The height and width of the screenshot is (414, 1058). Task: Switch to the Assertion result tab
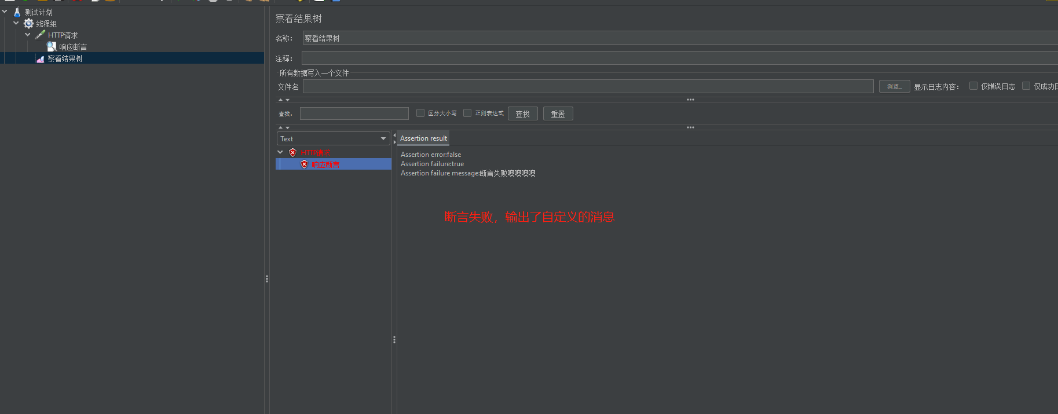[423, 138]
